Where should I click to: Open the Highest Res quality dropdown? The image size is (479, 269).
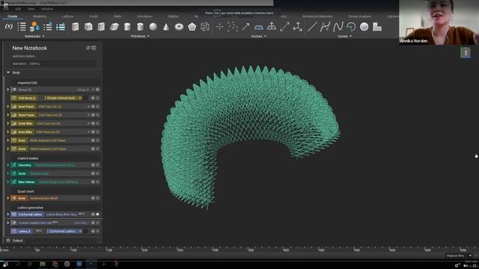(458, 256)
